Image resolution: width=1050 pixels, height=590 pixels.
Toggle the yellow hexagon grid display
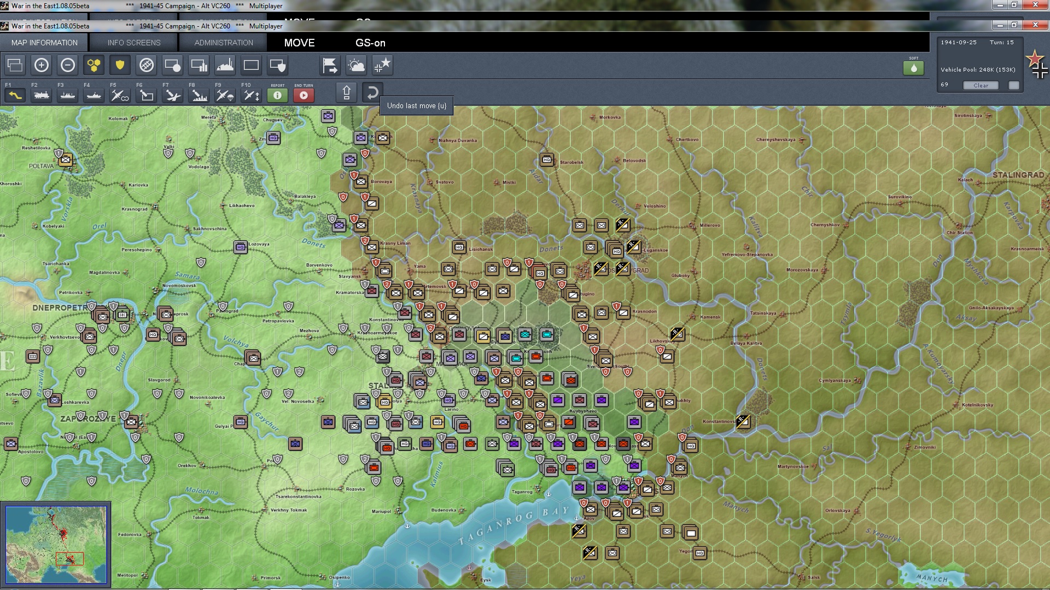point(94,66)
